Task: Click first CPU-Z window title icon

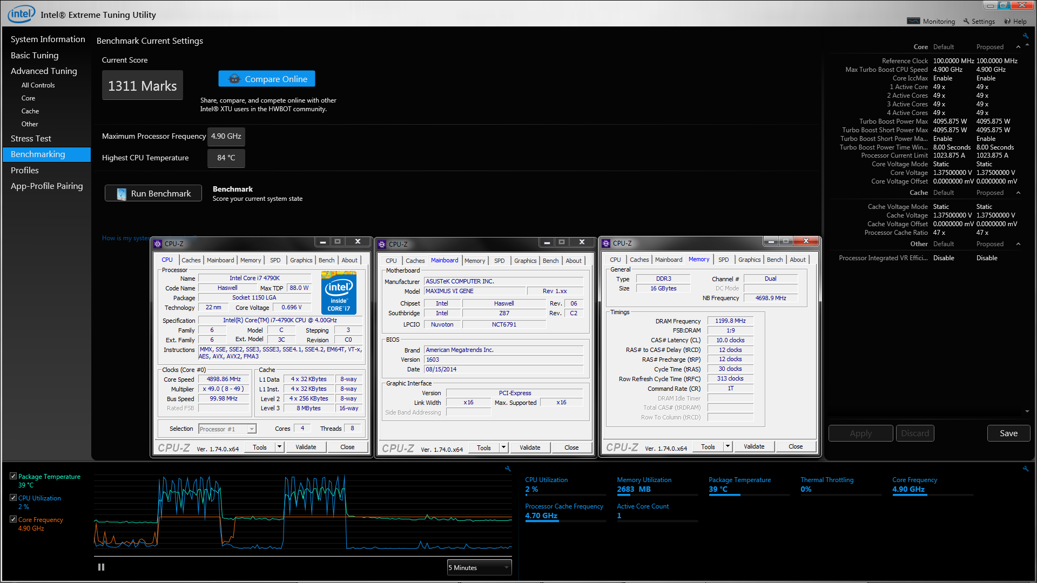Action: tap(158, 243)
